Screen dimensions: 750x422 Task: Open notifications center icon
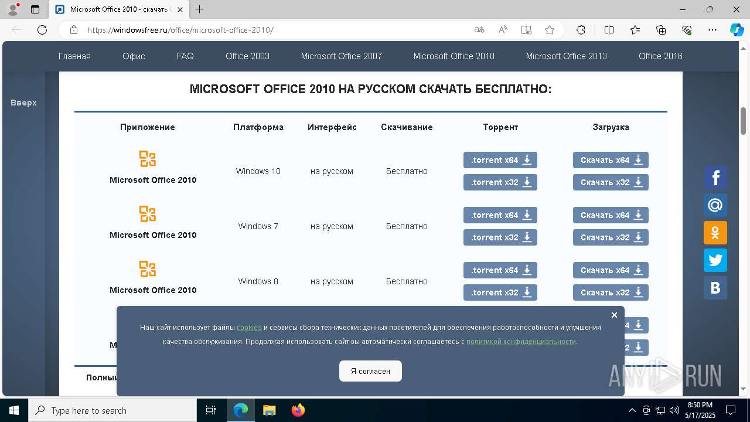731,410
